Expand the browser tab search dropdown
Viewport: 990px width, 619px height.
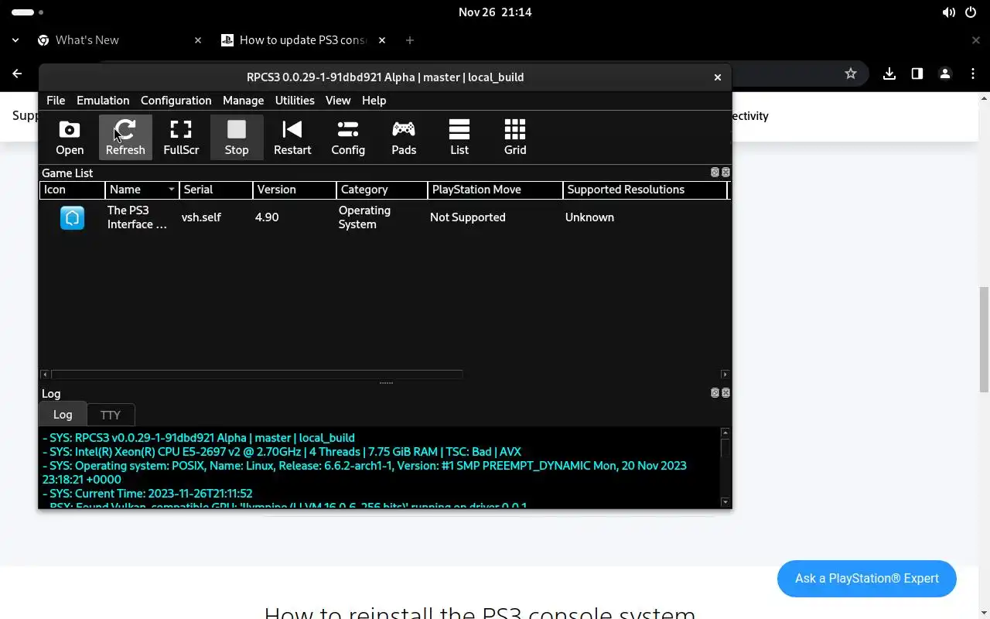click(15, 40)
